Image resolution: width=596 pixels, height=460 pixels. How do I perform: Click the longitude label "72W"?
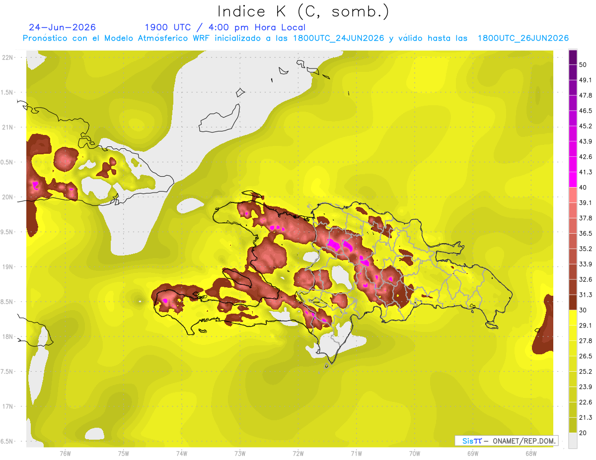[x=298, y=453]
